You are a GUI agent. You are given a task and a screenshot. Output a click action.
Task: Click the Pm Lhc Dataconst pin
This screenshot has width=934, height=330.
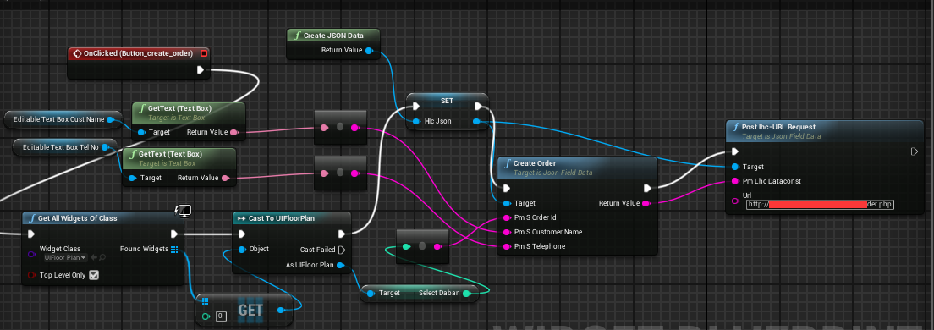point(736,181)
